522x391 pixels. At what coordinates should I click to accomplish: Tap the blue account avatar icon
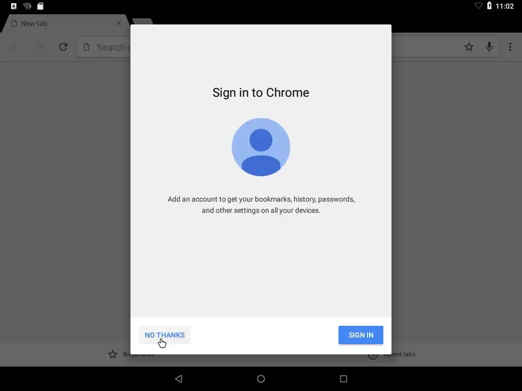(260, 147)
